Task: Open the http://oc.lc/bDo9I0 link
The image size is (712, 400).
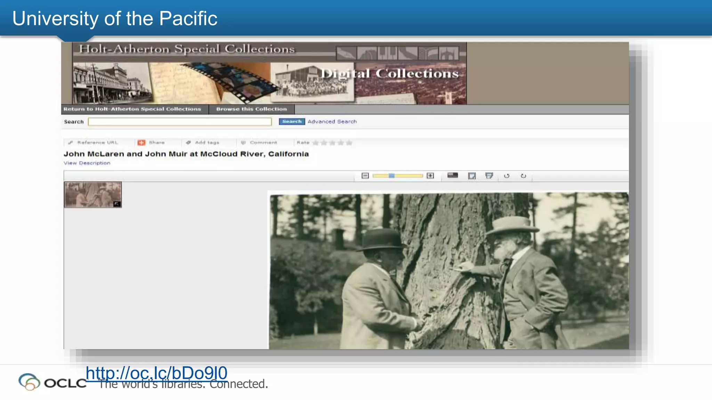Action: coord(156,373)
